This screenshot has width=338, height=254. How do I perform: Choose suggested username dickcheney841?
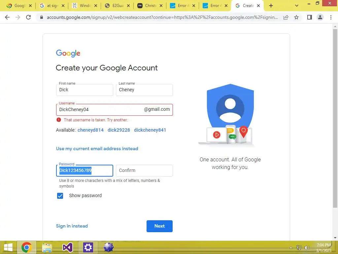[x=150, y=130]
